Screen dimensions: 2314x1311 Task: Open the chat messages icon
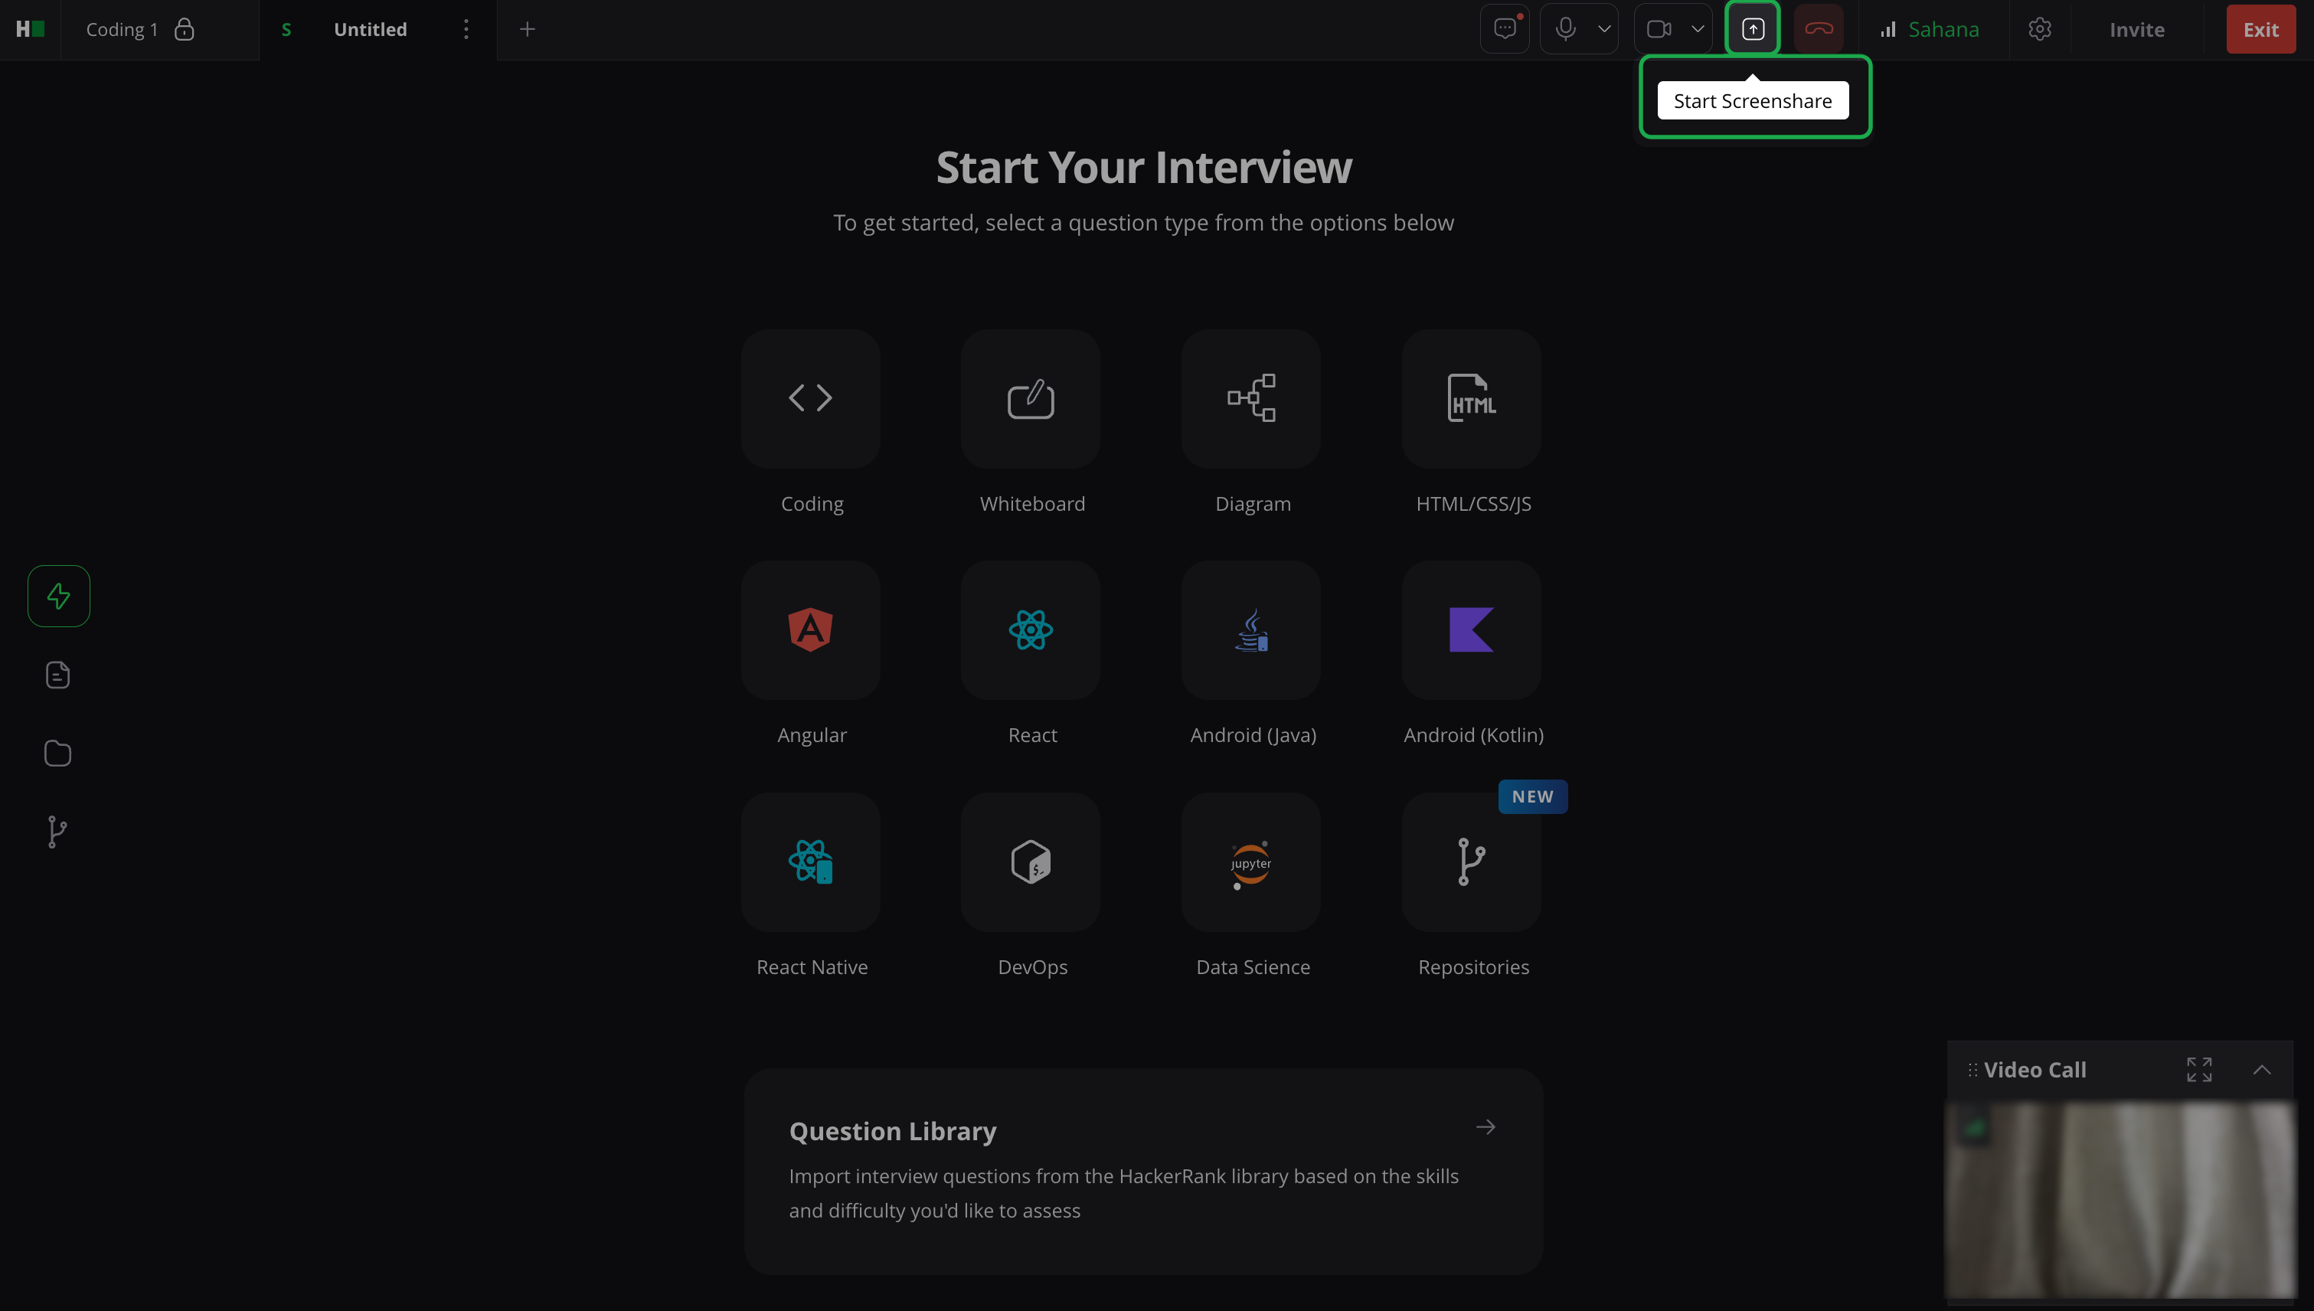pyautogui.click(x=1505, y=30)
